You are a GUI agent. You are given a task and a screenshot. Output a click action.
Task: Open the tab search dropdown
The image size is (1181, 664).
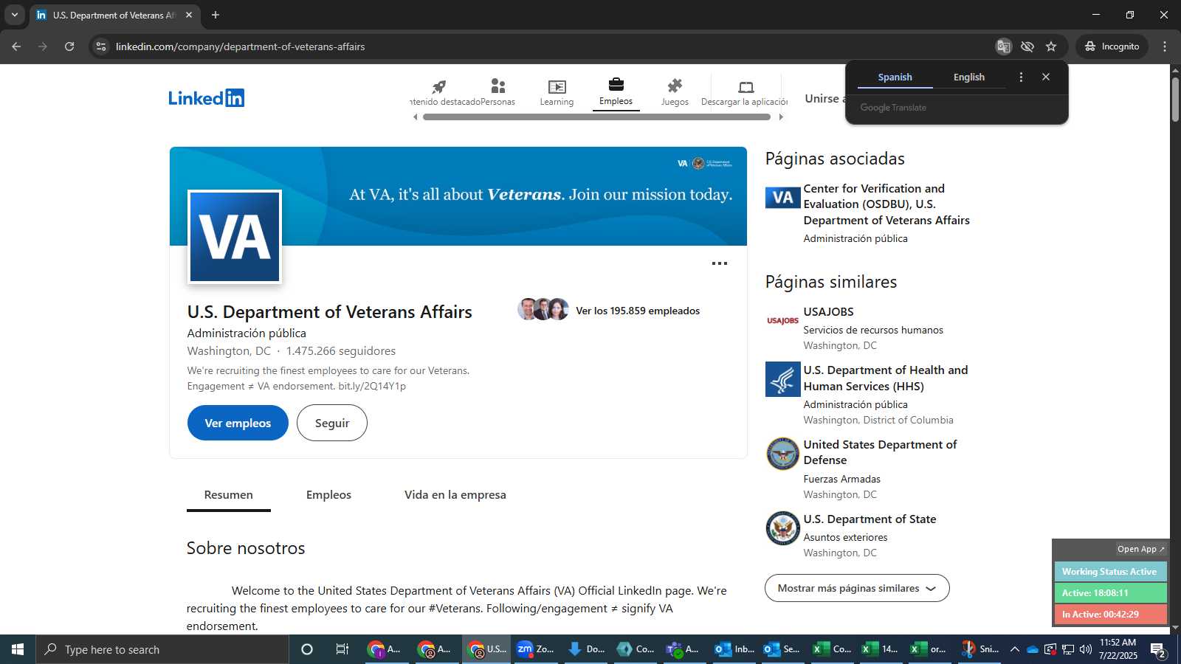14,15
